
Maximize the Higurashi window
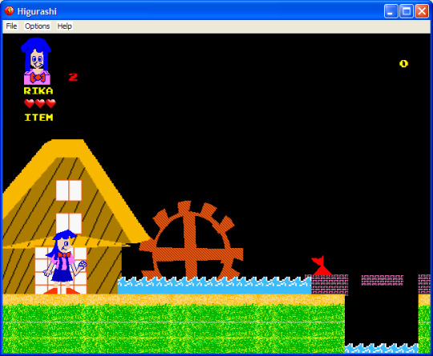(x=407, y=11)
